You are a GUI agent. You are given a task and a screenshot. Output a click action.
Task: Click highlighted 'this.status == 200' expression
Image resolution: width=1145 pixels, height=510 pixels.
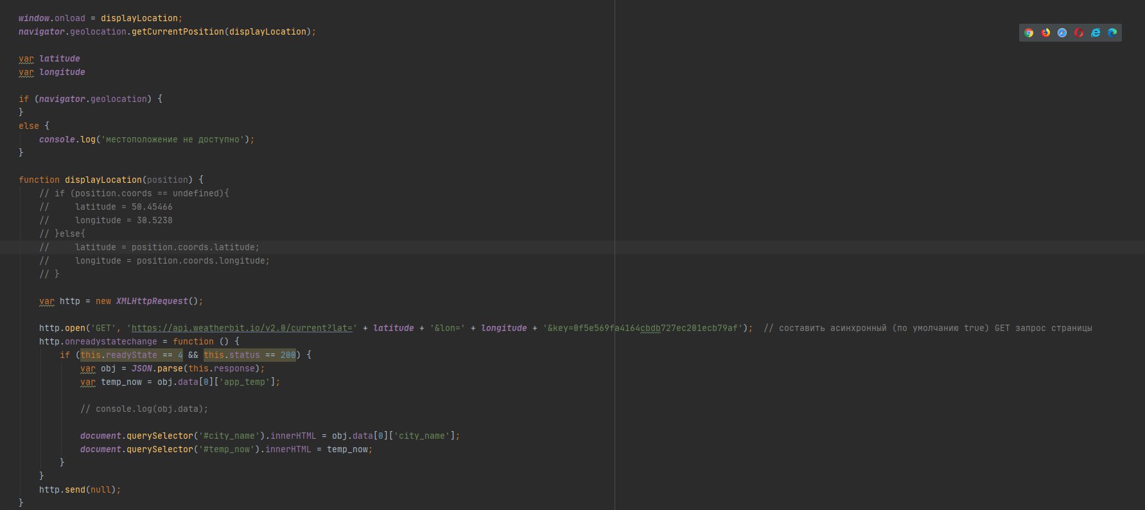250,355
